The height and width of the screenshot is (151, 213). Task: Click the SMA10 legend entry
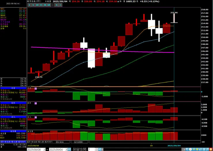[13, 11]
